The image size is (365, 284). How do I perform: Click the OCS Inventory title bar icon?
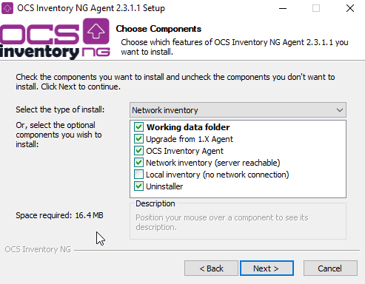point(7,8)
